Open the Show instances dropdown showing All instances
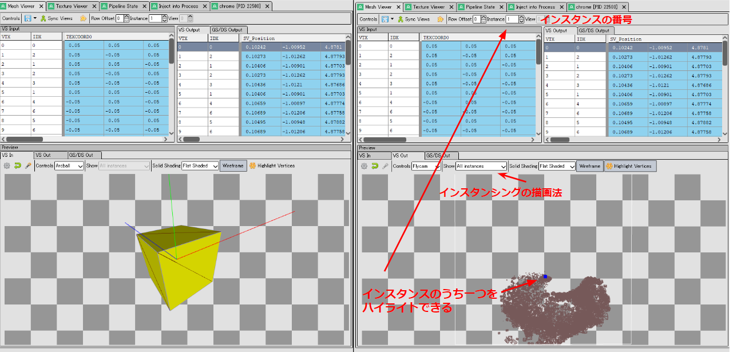Viewport: 733px width, 352px height. (480, 166)
